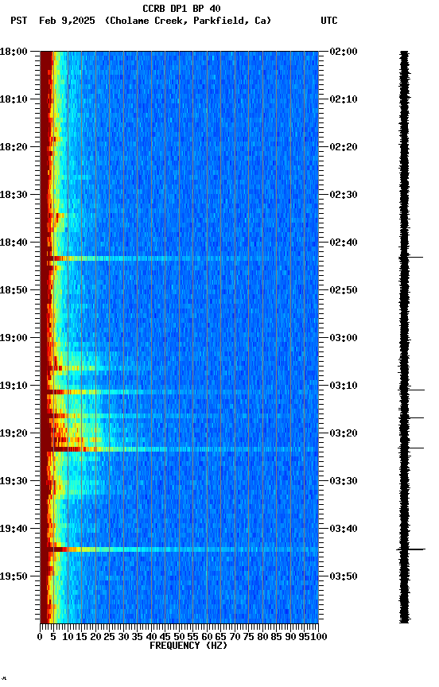Click the '02:20' UTC time label
The image size is (439, 687).
click(344, 147)
